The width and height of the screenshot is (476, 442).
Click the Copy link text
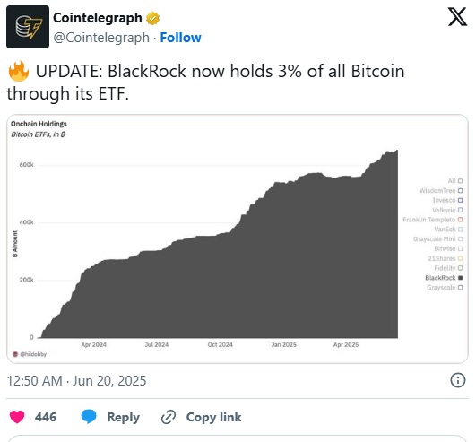[213, 417]
